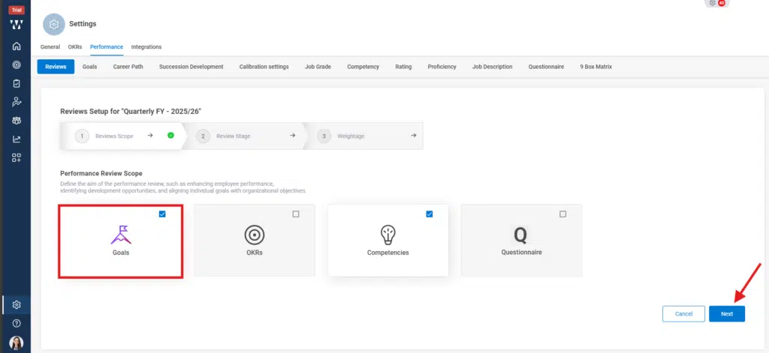Switch to the Integrations settings tab
769x353 pixels.
146,47
